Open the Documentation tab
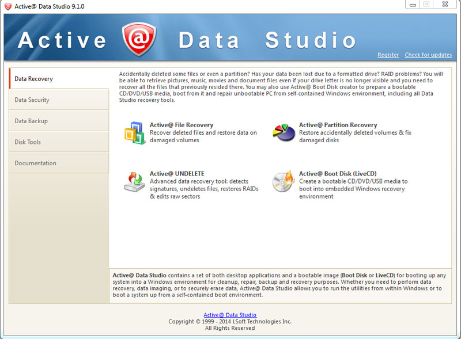 coord(59,163)
